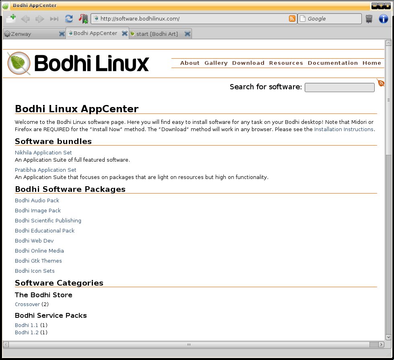
Task: Click the trash can icon in the toolbar
Action: coord(369,19)
